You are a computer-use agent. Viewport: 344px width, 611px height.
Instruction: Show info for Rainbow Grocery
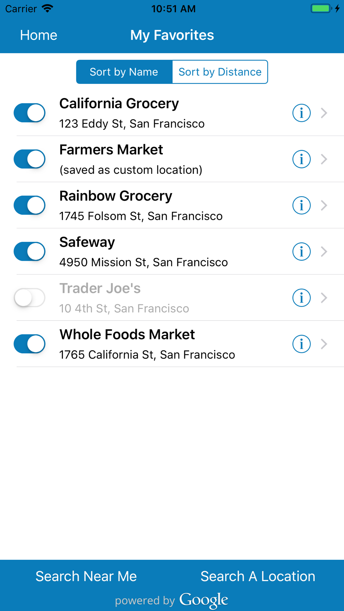point(301,205)
